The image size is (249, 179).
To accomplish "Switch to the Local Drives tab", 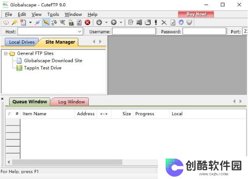I will pyautogui.click(x=22, y=42).
